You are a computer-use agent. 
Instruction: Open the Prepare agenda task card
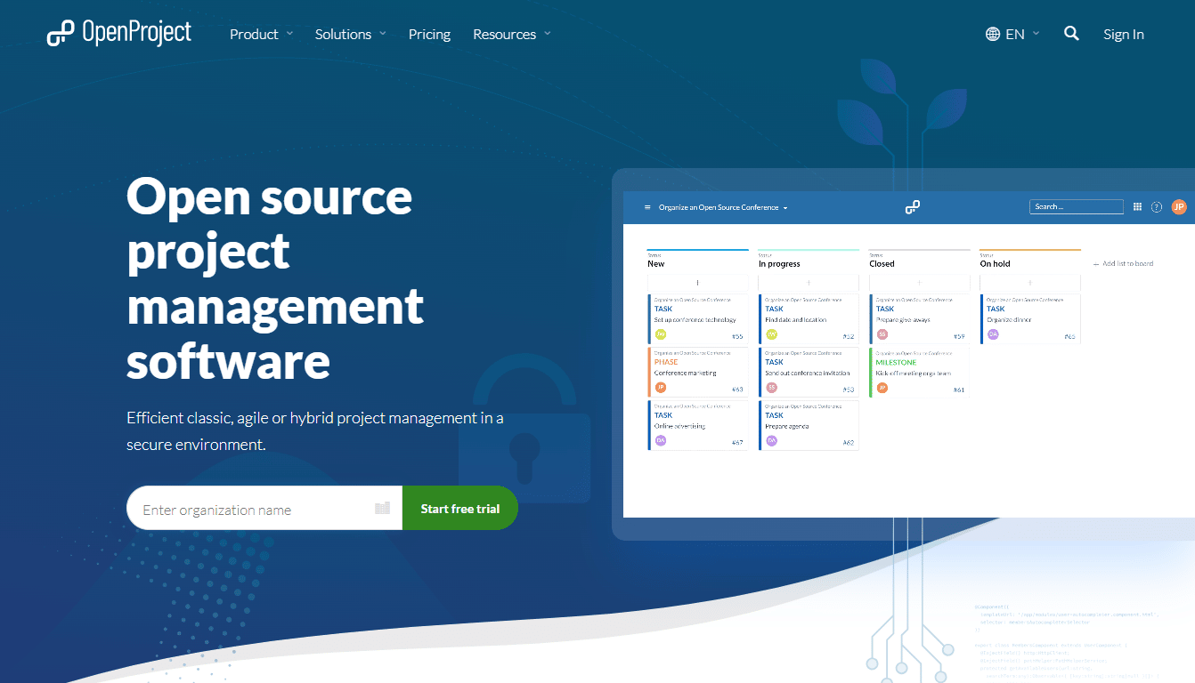(809, 425)
